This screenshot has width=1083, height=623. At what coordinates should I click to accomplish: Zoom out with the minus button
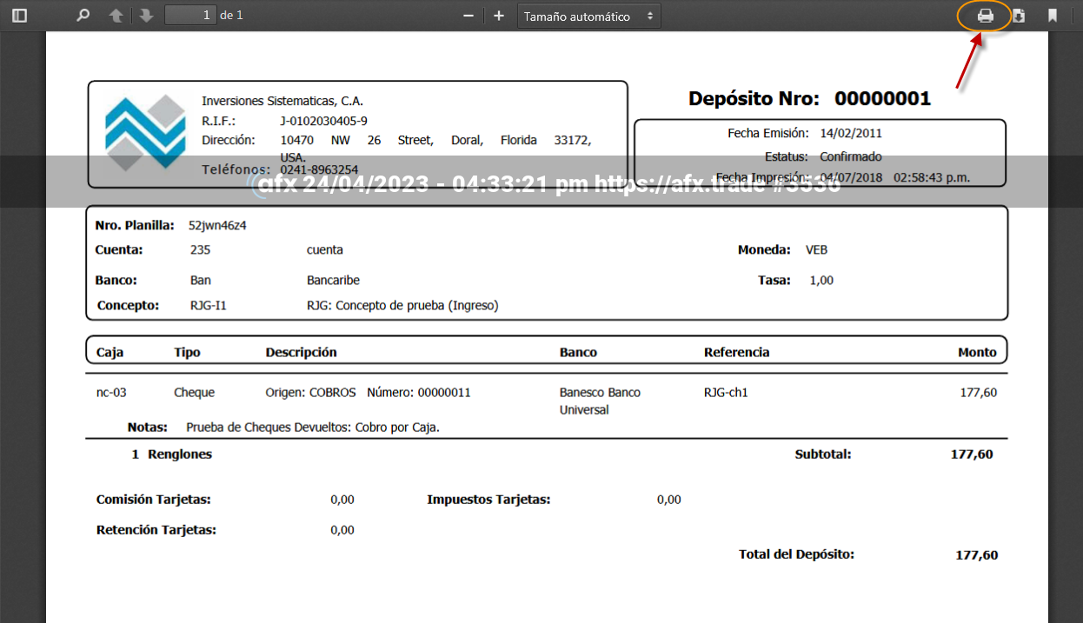pos(468,16)
